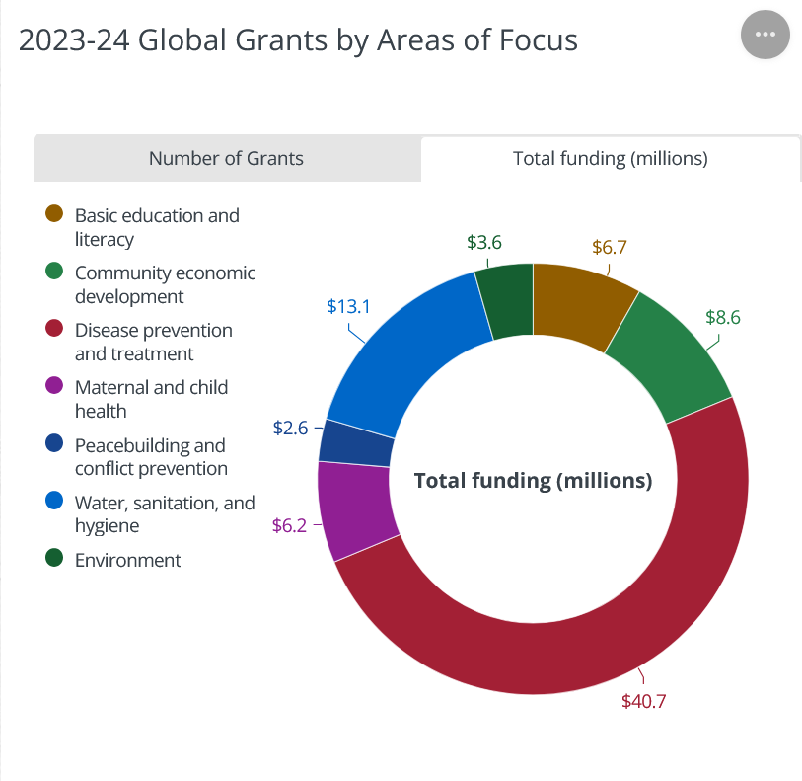
Task: Click the purple donut chart segment
Action: 353,508
